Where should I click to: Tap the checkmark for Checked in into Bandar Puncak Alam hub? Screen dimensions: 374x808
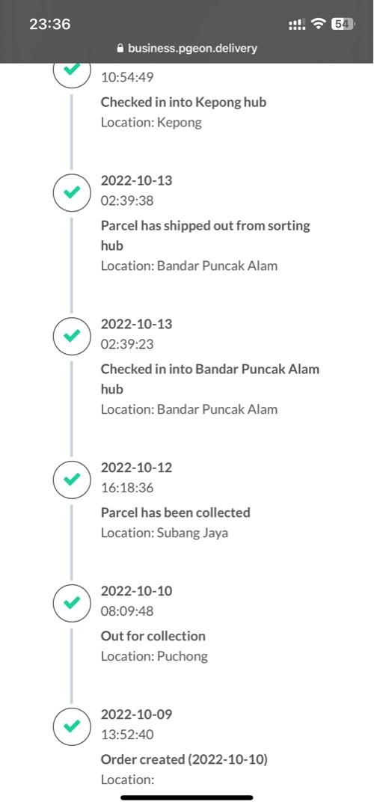point(73,335)
